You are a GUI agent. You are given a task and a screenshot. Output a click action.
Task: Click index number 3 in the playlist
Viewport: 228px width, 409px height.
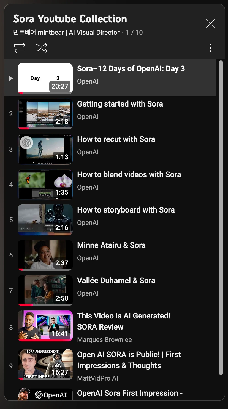(11, 149)
